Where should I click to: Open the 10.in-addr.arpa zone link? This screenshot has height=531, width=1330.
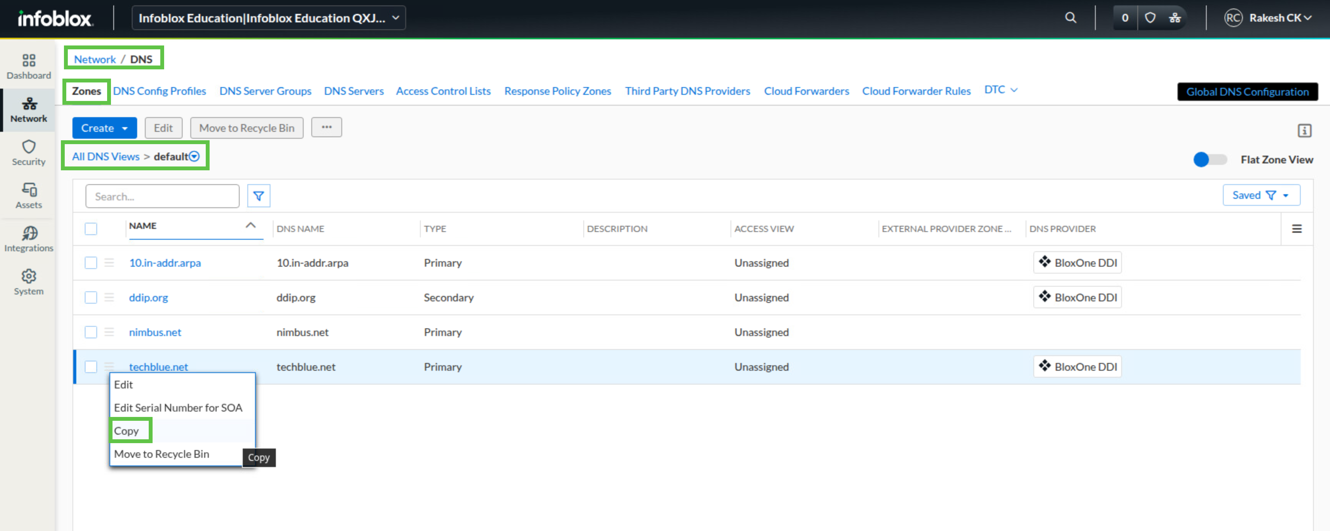point(165,262)
